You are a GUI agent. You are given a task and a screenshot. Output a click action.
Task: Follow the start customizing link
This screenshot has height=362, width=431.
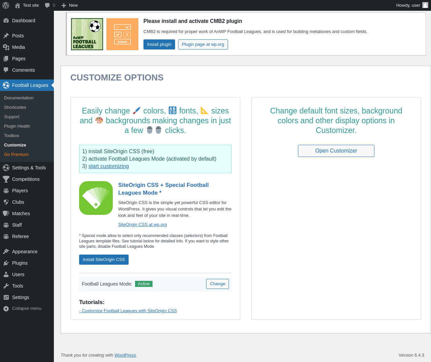pyautogui.click(x=109, y=166)
